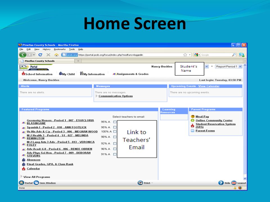
Task: Click the My Information people icon
Action: [x=82, y=74]
